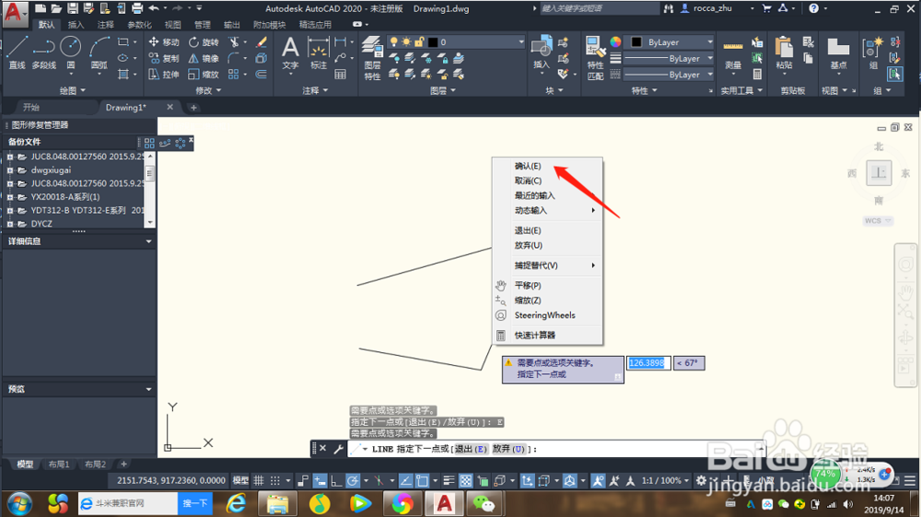Toggle dynamic input in status bar
The width and height of the screenshot is (921, 517).
[320, 480]
